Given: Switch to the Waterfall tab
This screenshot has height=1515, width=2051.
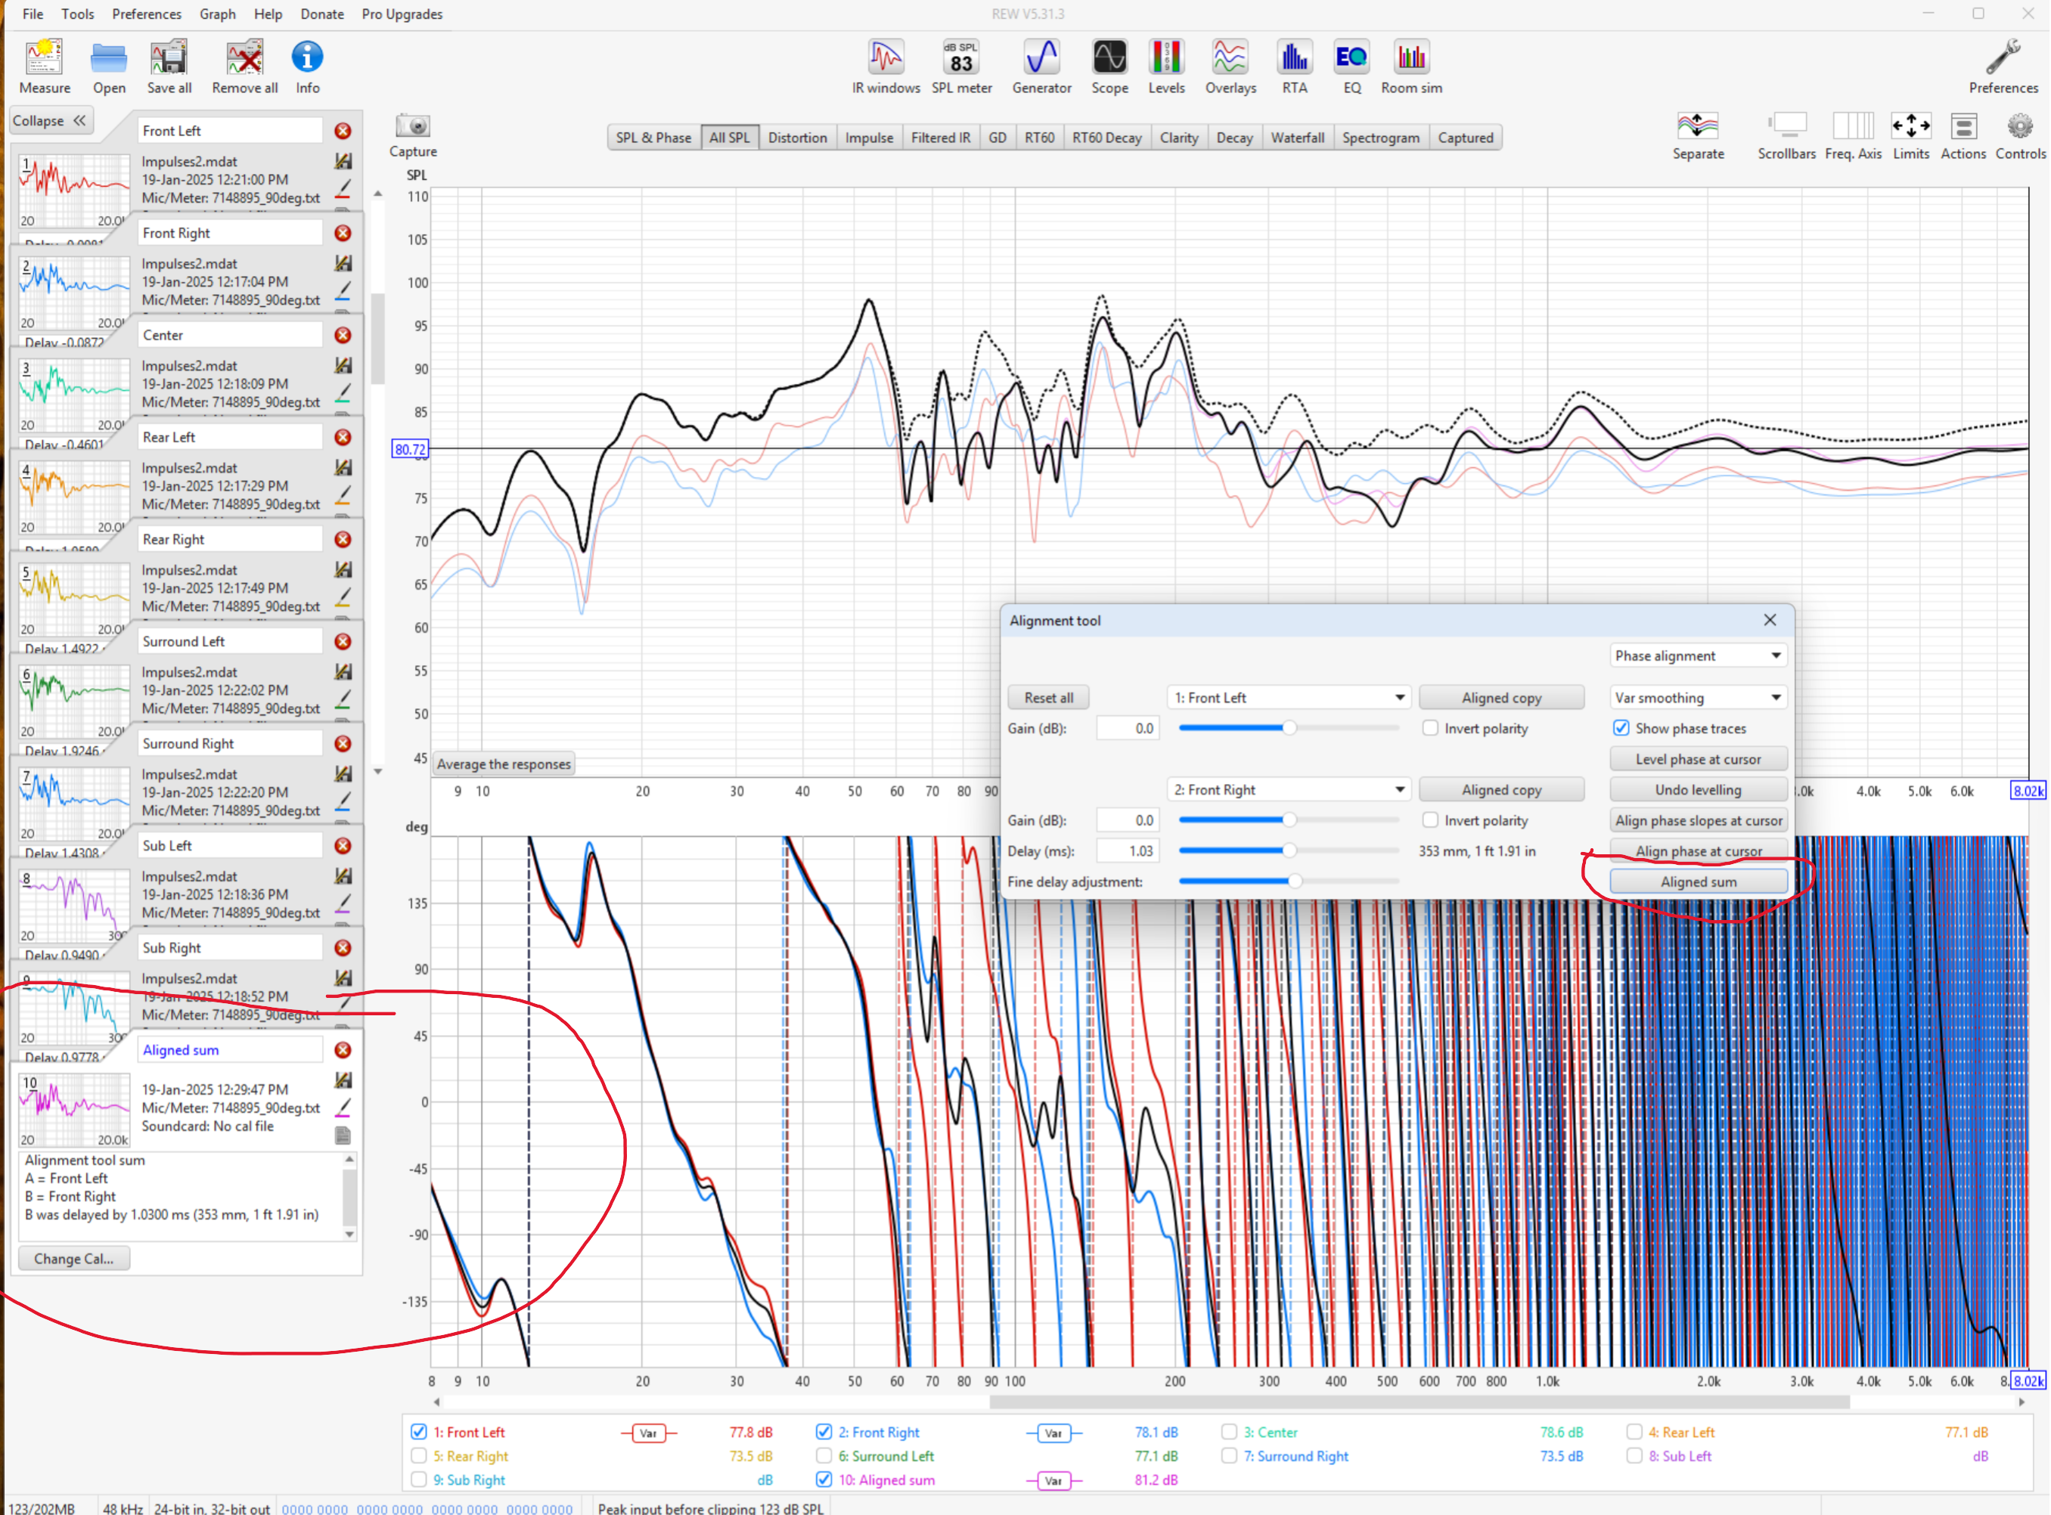Looking at the screenshot, I should tap(1297, 138).
